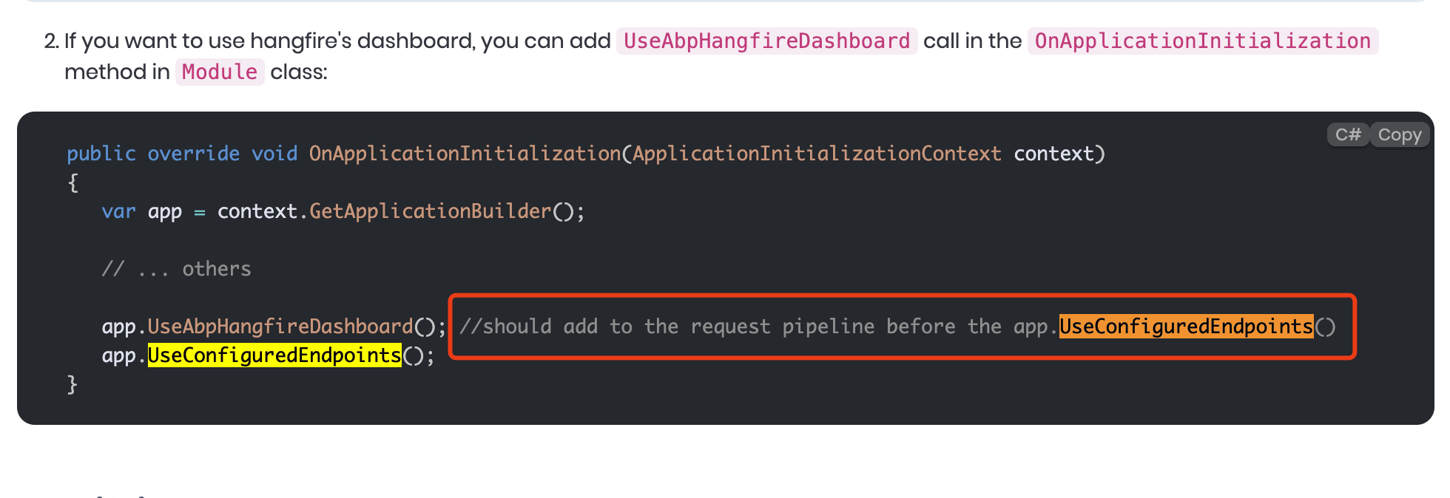Screen dimensions: 1450x498
Task: Click the GetApplicationBuilder method call
Action: (x=431, y=211)
